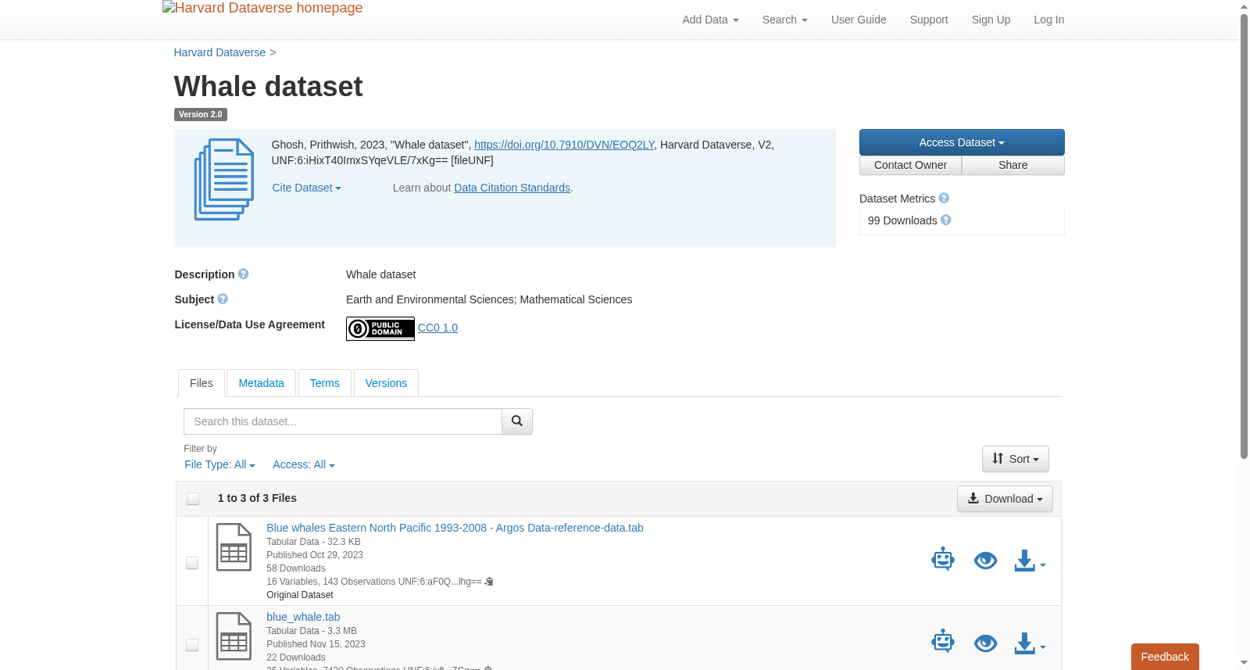Viewport: 1250px width, 670px height.
Task: Click the Harvard Dataverse homepage logo
Action: pyautogui.click(x=262, y=9)
